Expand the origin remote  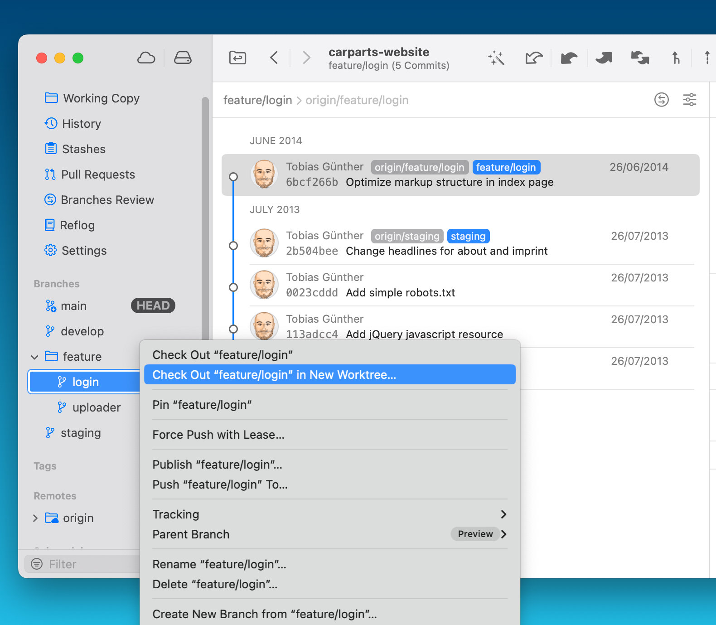click(35, 518)
